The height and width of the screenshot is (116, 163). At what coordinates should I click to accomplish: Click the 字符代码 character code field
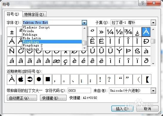pyautogui.click(x=79, y=91)
